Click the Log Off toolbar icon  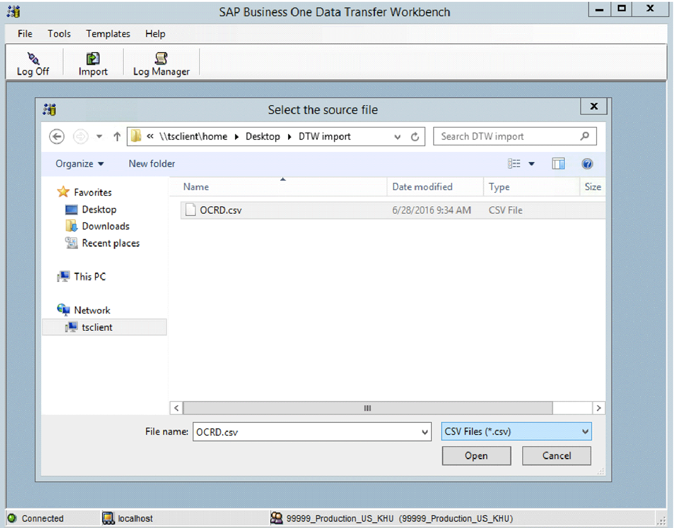[x=33, y=58]
